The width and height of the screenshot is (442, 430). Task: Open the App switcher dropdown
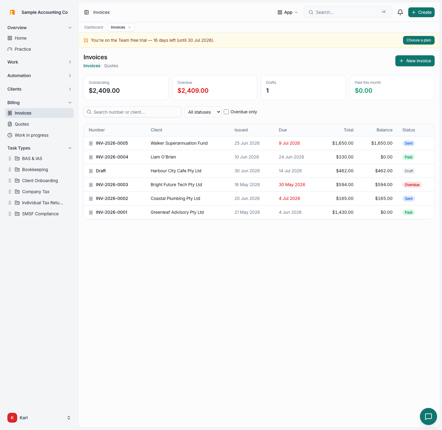click(288, 12)
